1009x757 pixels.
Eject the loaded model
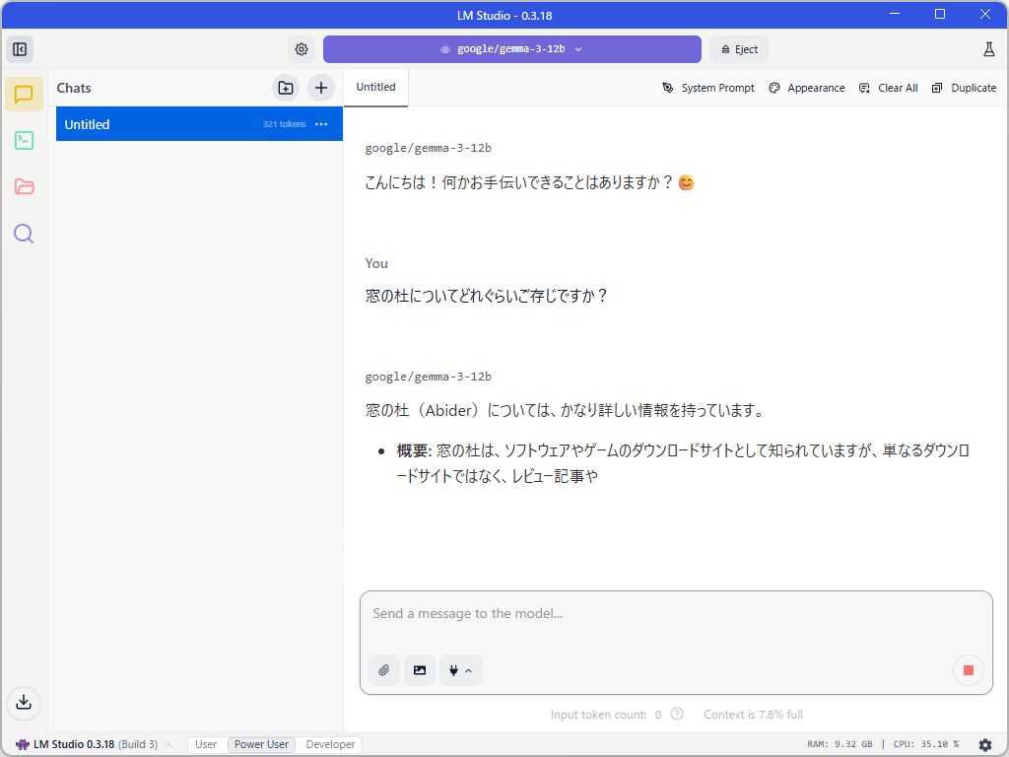point(738,48)
